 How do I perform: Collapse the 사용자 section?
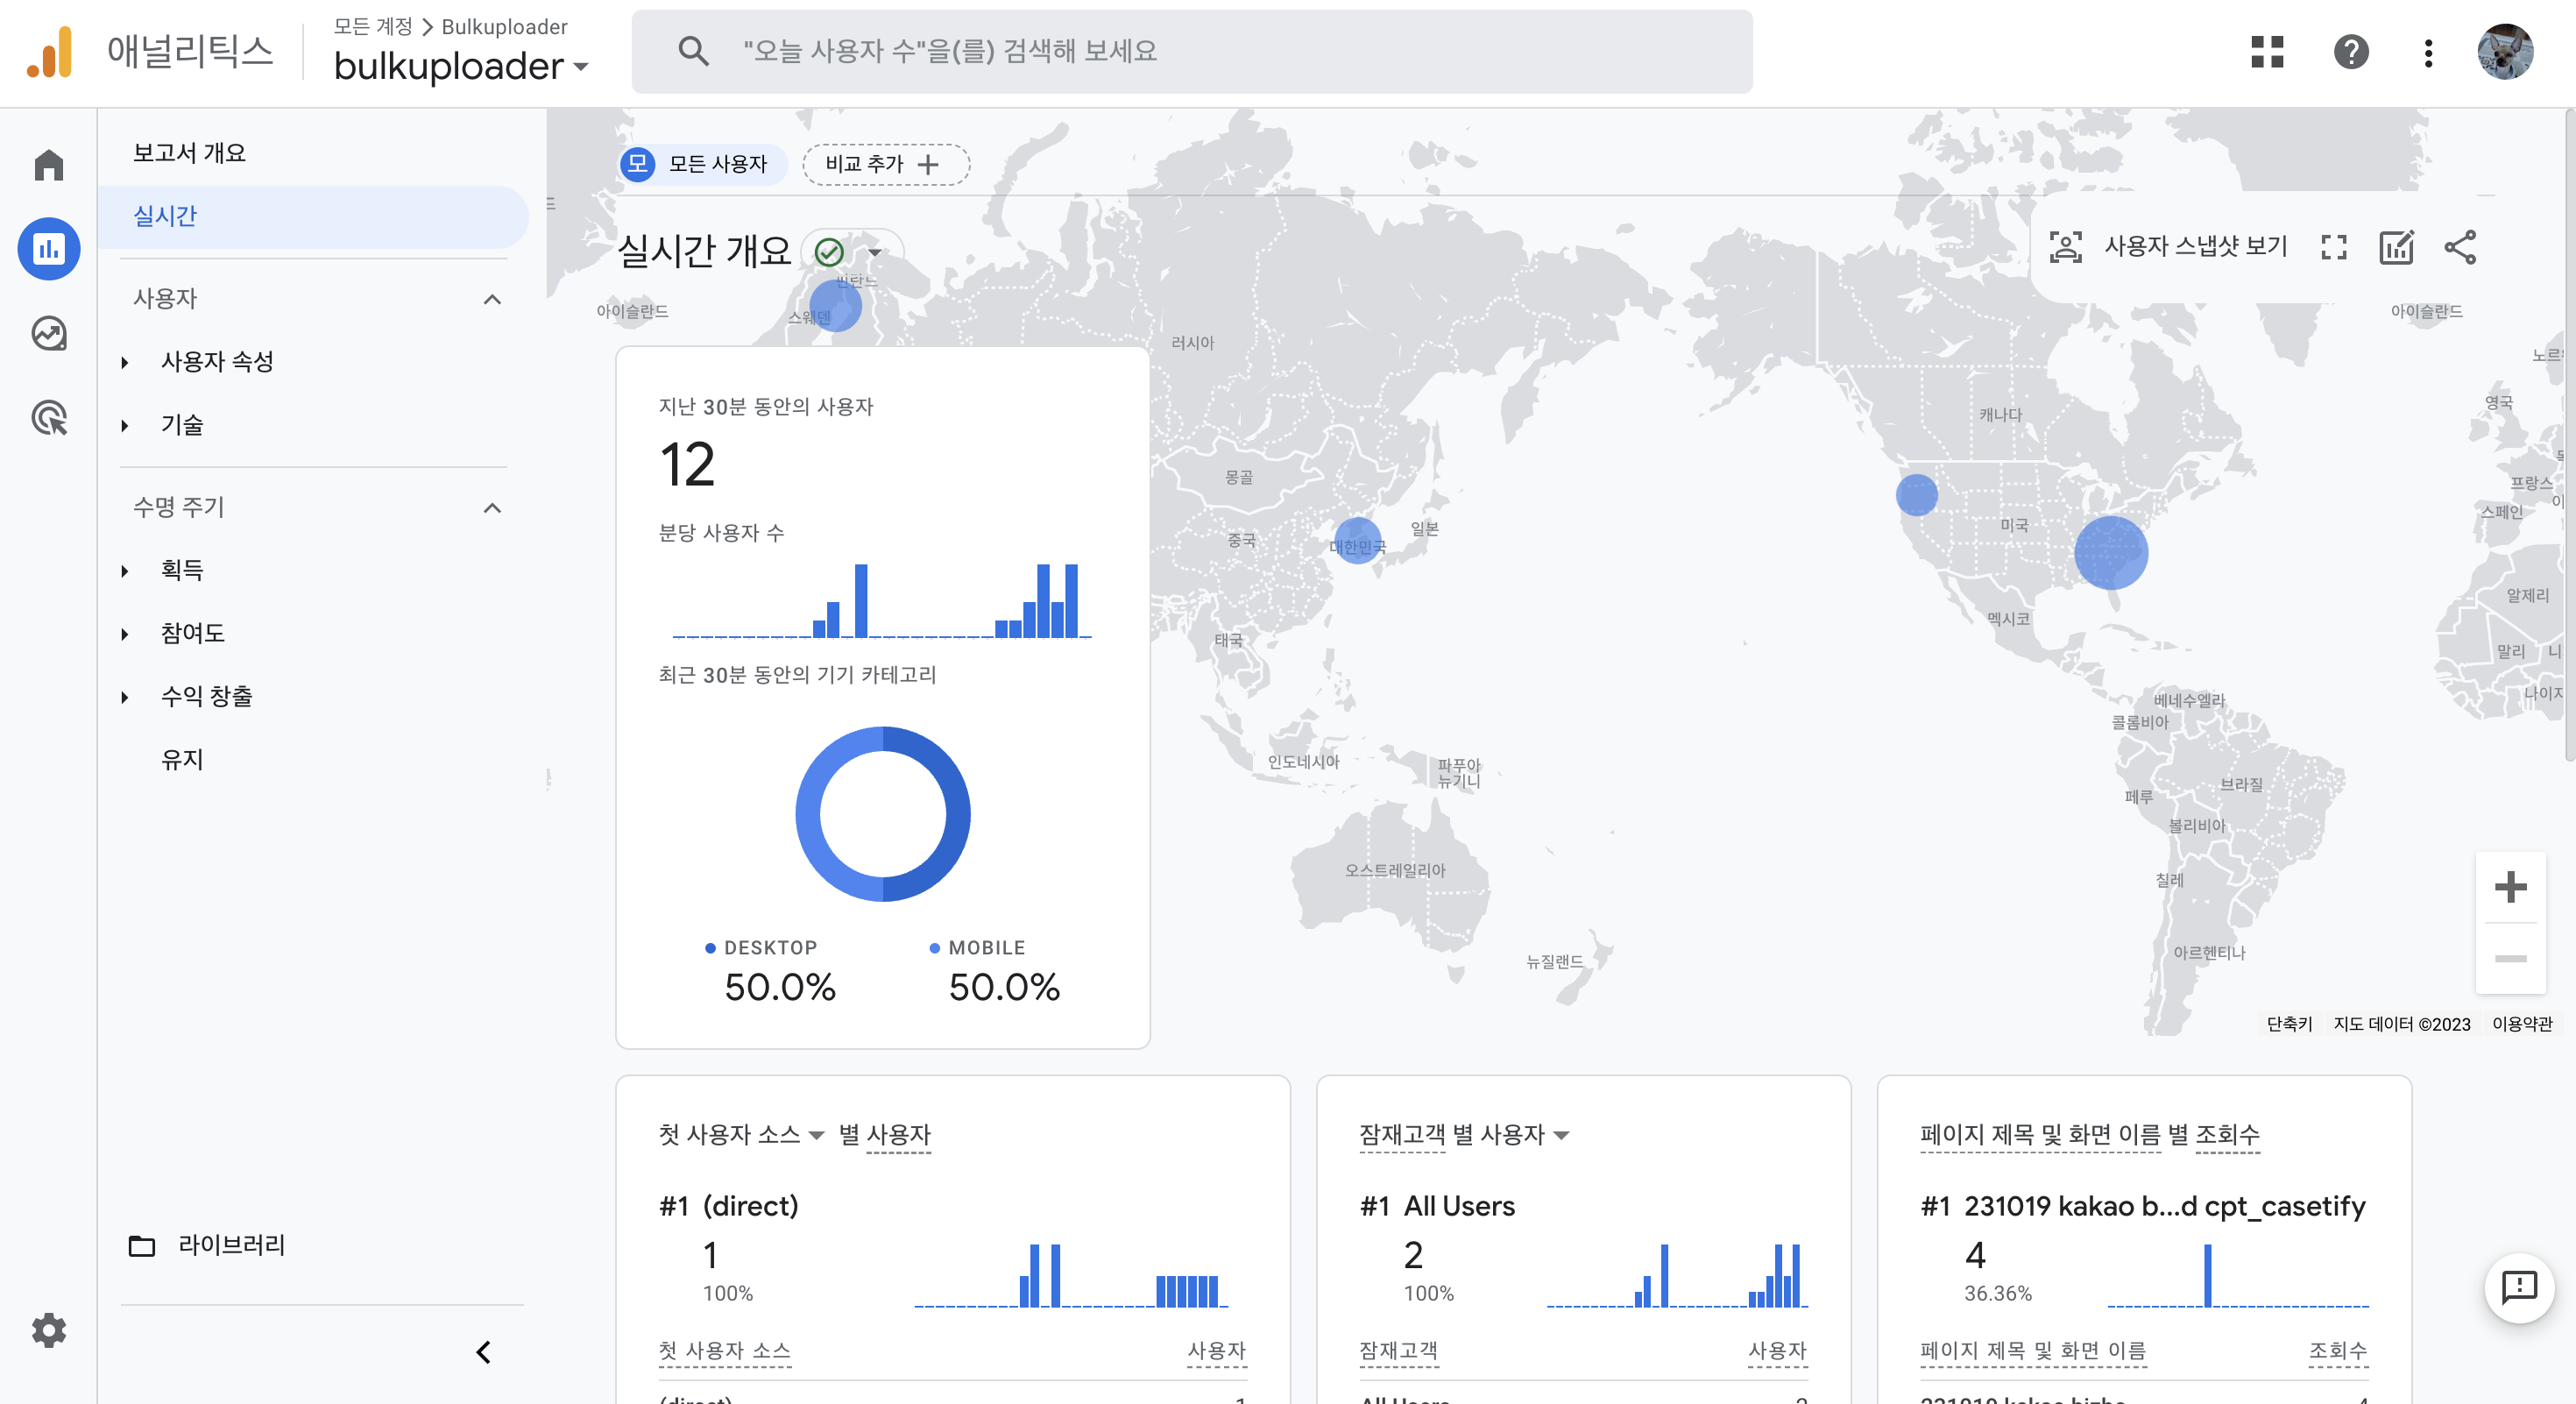[492, 299]
